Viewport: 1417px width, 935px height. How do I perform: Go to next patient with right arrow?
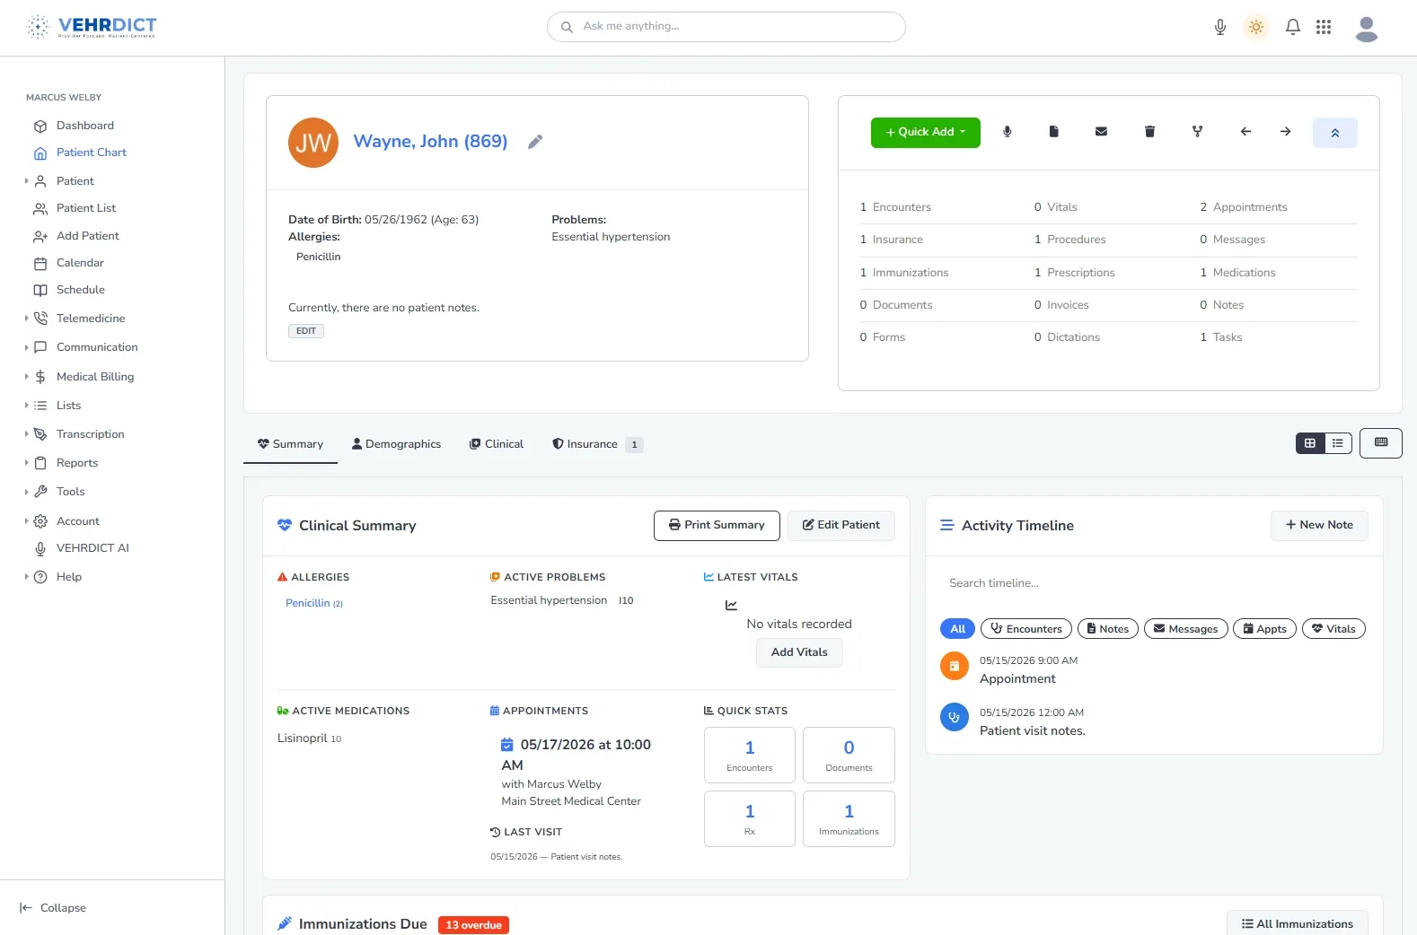click(x=1285, y=132)
